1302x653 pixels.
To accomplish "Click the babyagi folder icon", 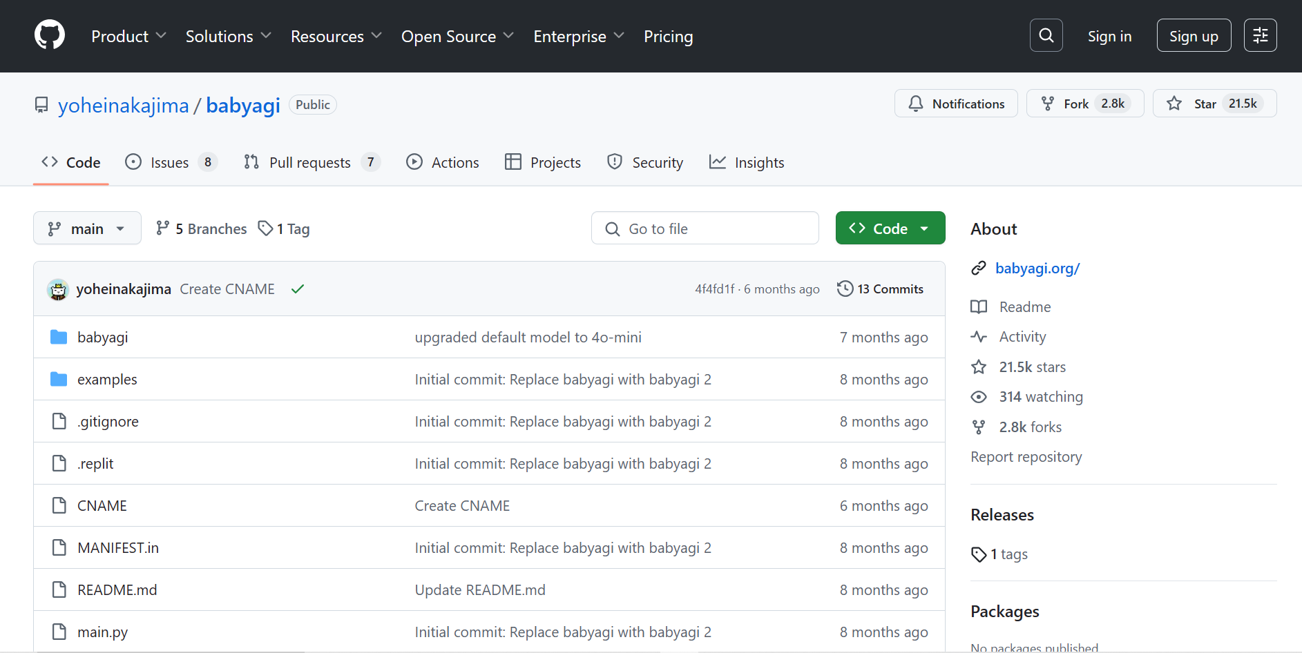I will point(59,337).
